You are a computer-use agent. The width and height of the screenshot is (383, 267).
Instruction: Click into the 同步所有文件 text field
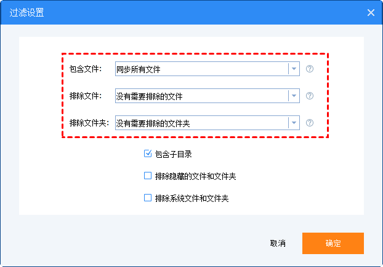(x=201, y=69)
